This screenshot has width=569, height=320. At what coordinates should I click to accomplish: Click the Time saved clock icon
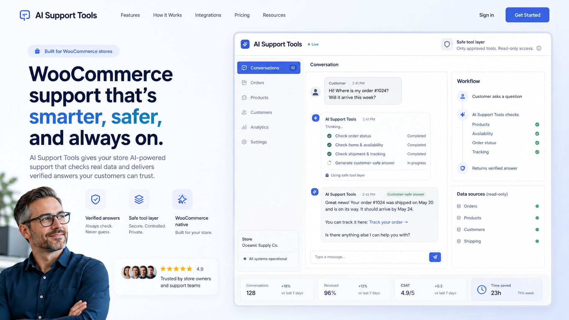(482, 289)
